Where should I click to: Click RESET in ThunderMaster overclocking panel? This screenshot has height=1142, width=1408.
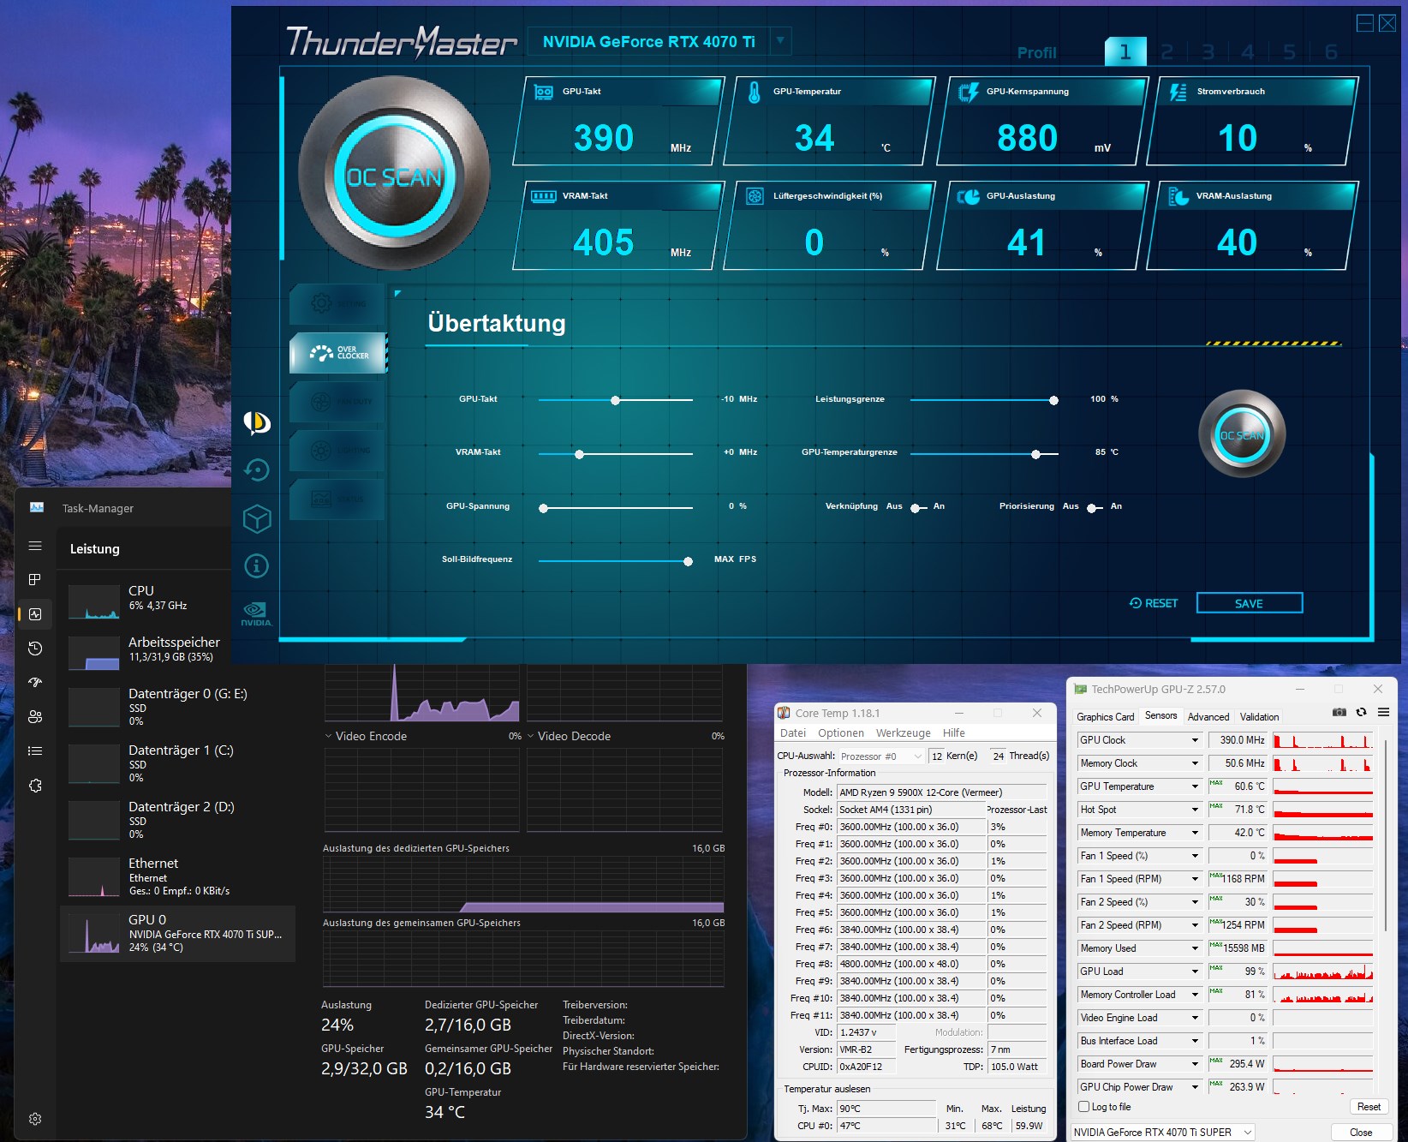pos(1154,603)
